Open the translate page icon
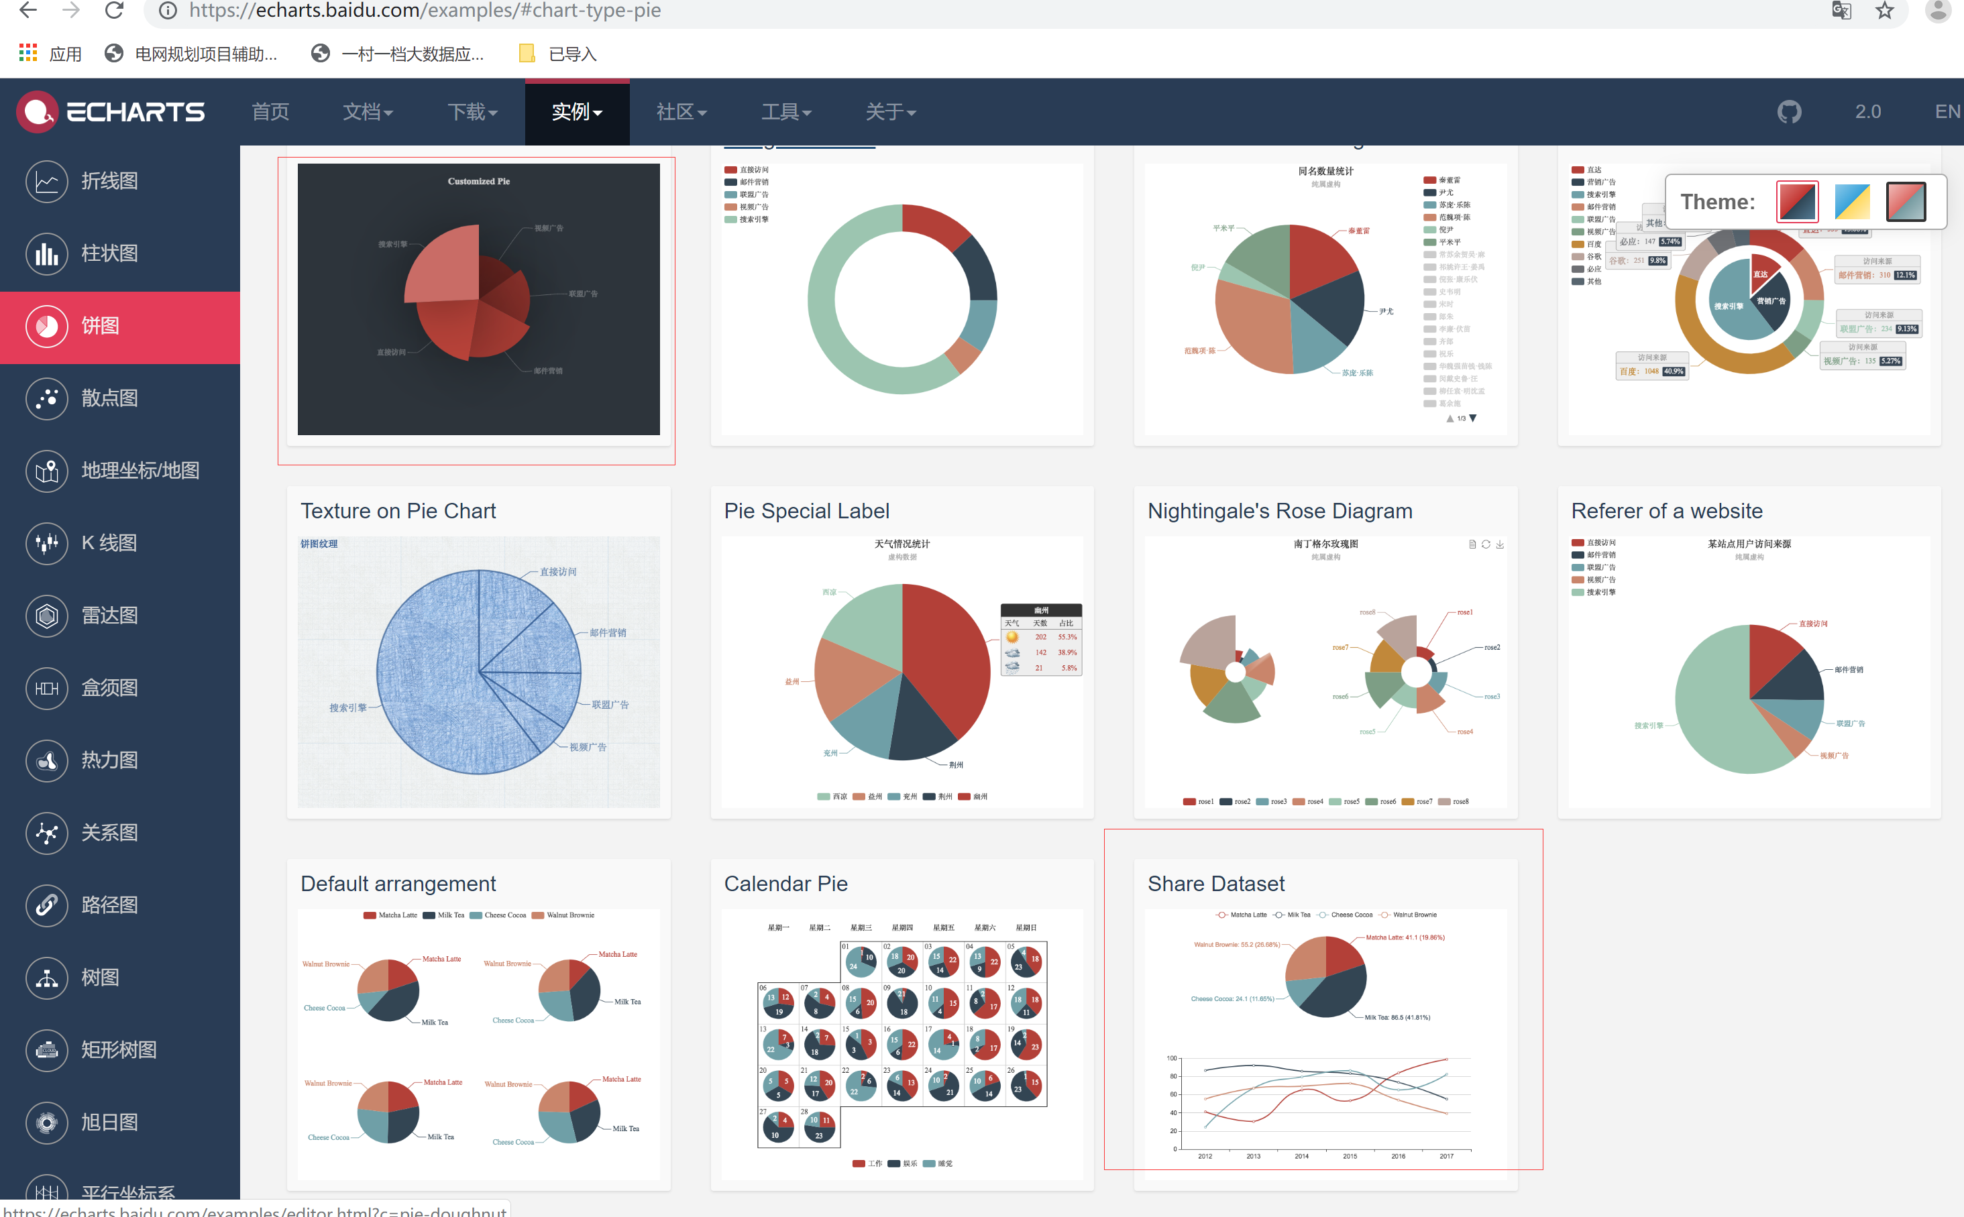The height and width of the screenshot is (1217, 1964). click(1841, 11)
